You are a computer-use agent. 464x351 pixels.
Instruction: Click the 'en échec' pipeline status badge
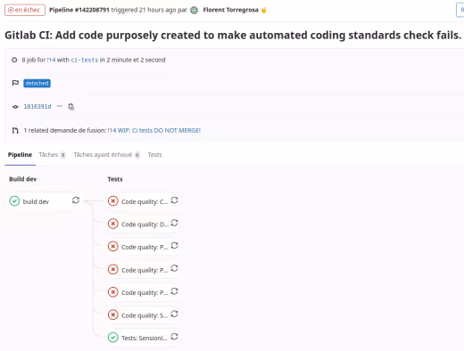pyautogui.click(x=25, y=10)
